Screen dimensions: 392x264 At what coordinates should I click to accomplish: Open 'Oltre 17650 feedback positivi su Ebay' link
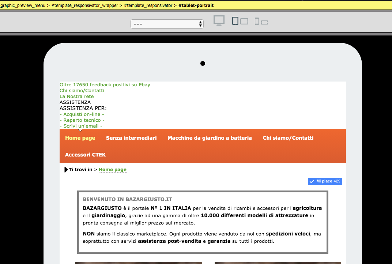[105, 84]
